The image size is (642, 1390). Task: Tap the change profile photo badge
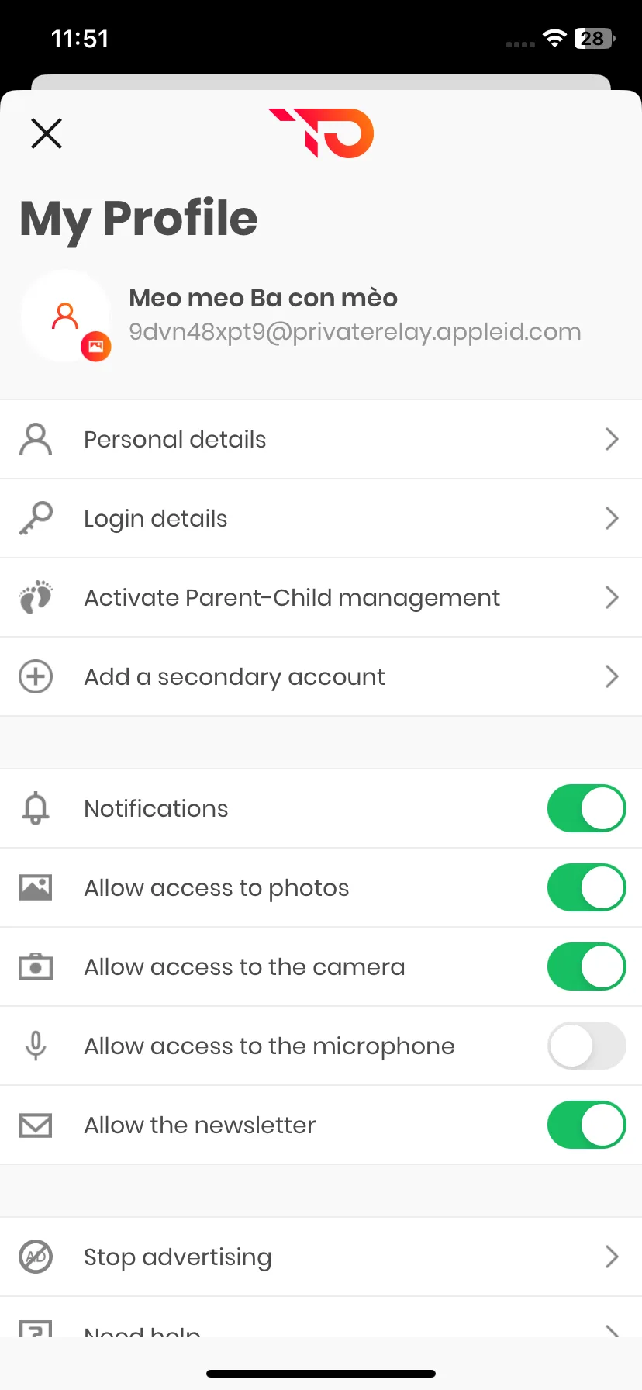click(96, 347)
